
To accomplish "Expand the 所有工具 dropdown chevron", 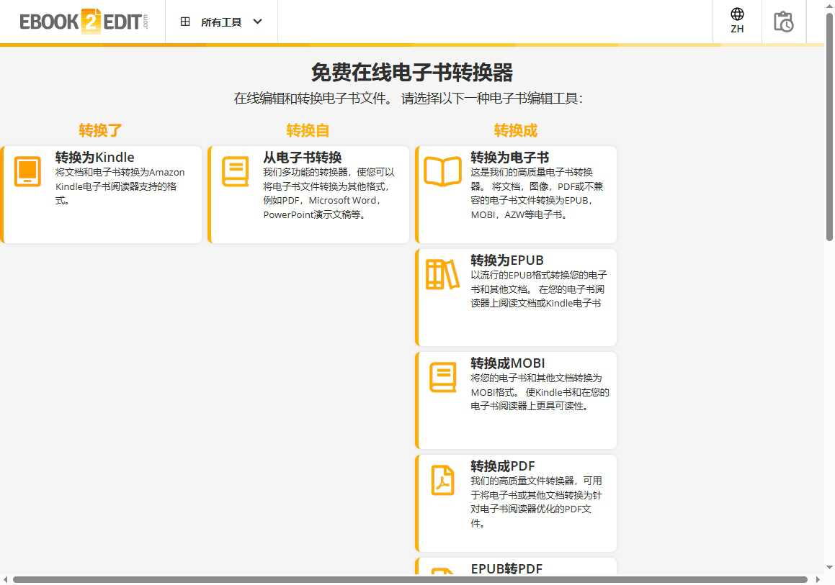I will coord(258,22).
